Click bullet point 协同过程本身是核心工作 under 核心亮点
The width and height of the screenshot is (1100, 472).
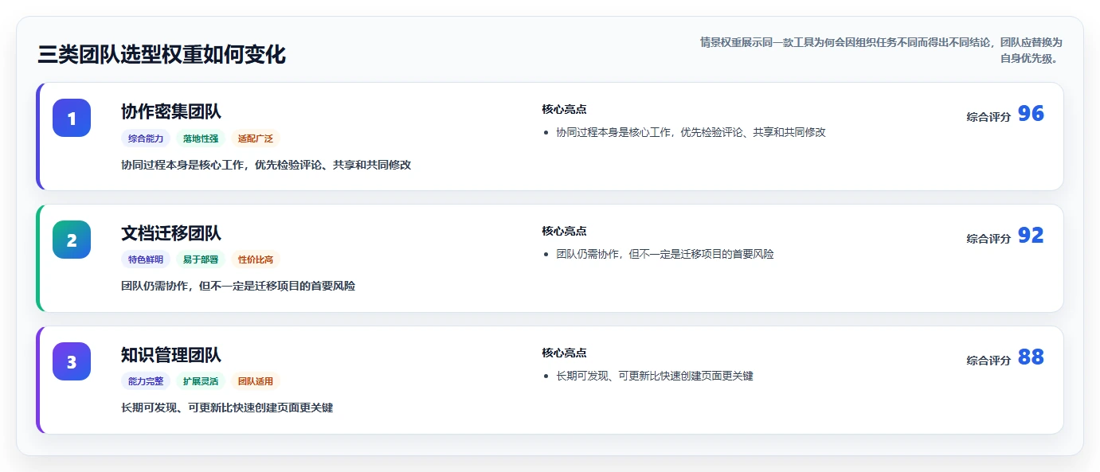point(691,133)
